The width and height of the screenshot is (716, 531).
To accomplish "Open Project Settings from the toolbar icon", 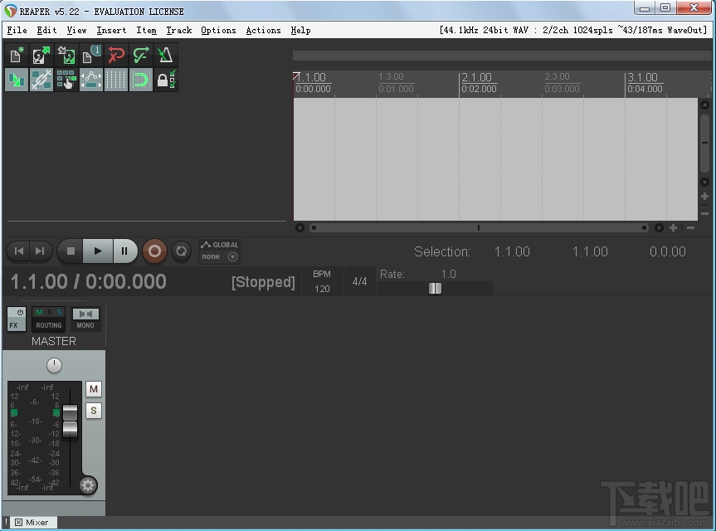I will click(x=91, y=56).
